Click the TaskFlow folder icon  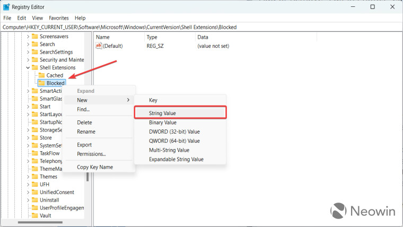click(34, 153)
